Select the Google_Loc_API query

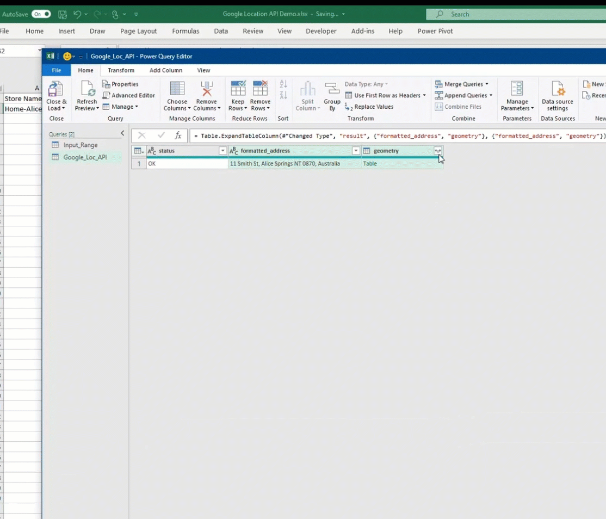[85, 157]
